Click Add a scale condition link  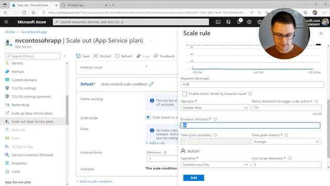[x=94, y=181]
